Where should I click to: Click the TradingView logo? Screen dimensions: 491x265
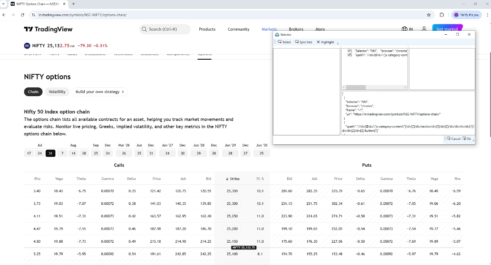coord(48,29)
